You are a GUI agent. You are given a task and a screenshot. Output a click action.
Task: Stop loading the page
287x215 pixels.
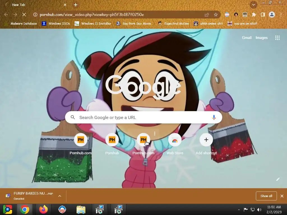(x=24, y=15)
